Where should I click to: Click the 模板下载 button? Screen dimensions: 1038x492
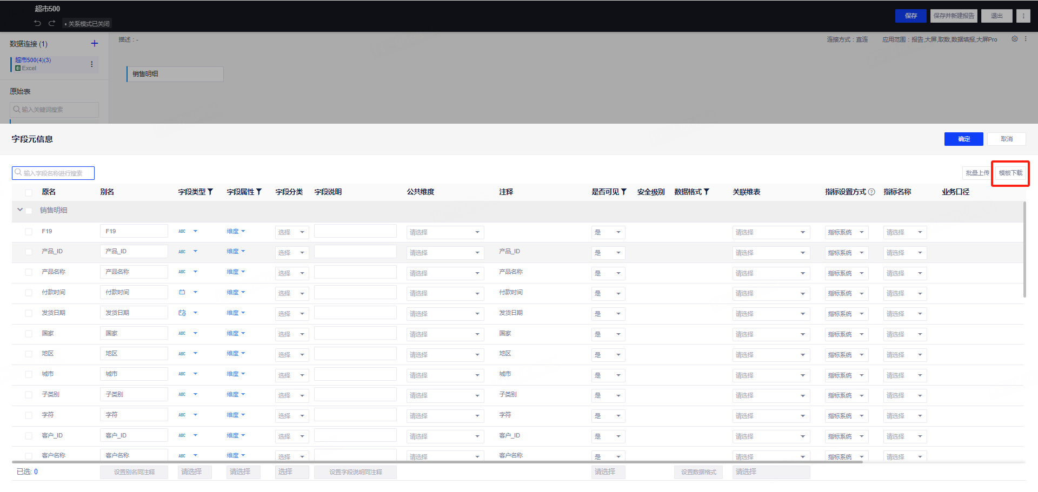click(x=1010, y=173)
